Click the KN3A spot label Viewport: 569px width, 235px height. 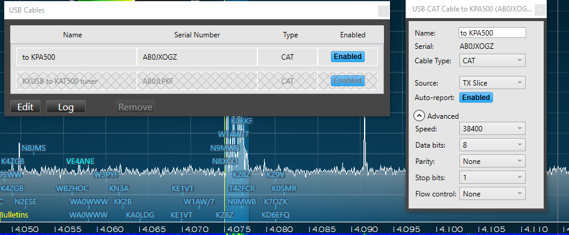click(119, 188)
